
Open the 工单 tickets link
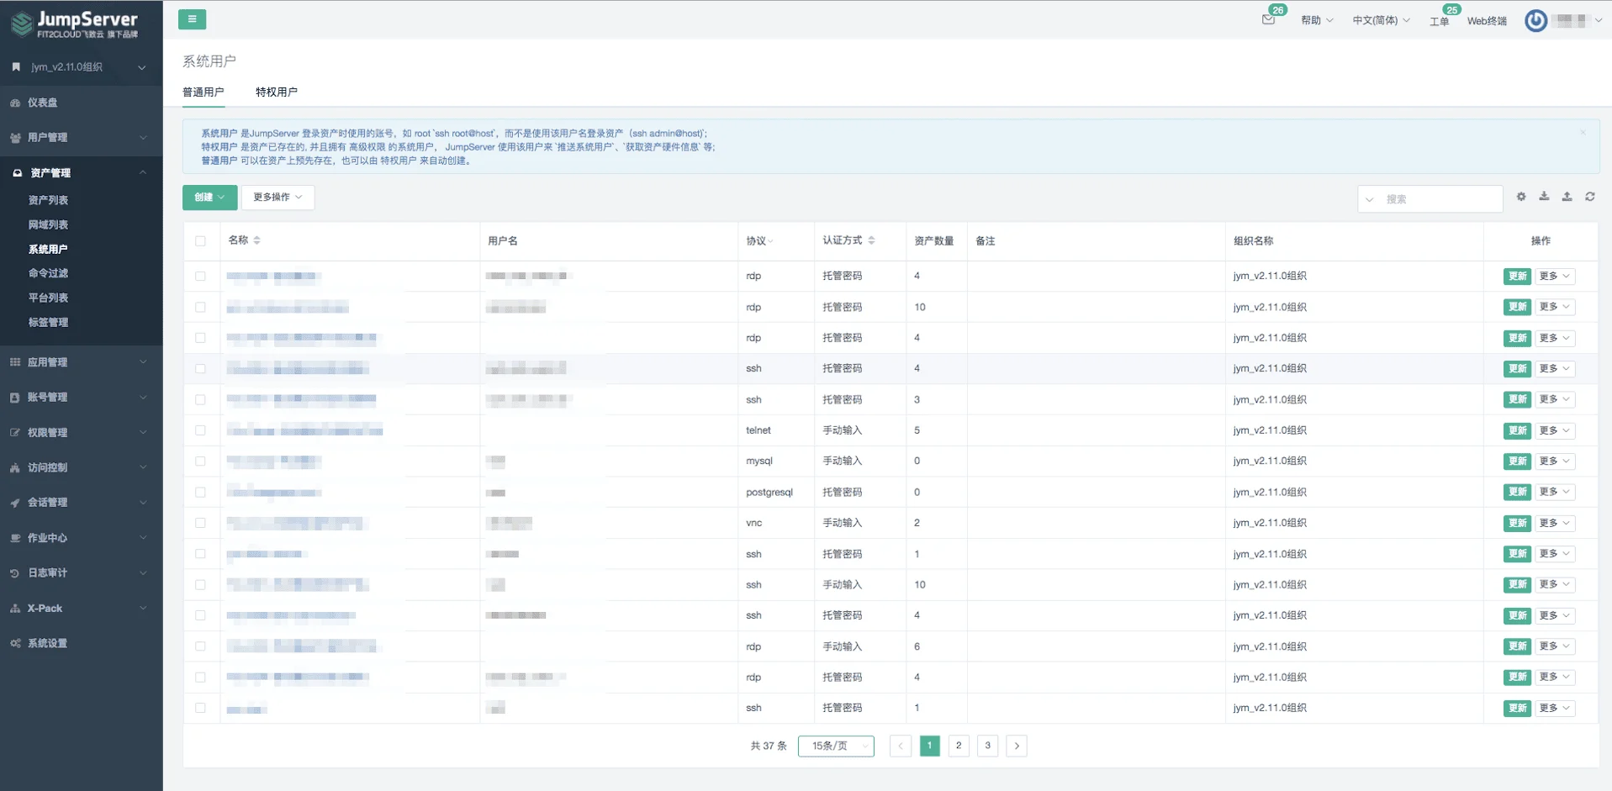1439,21
